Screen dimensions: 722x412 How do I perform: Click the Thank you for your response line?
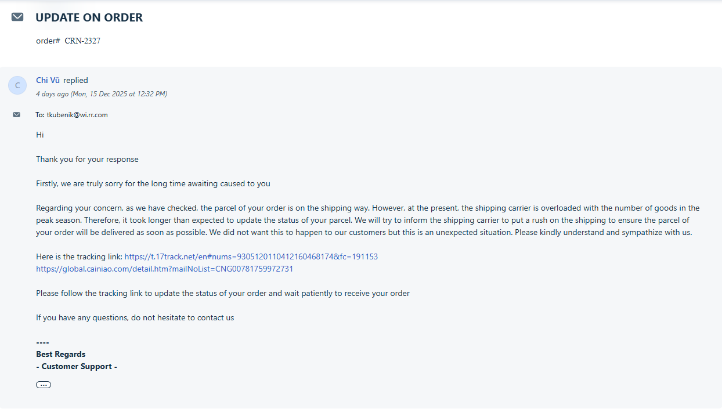coord(87,159)
